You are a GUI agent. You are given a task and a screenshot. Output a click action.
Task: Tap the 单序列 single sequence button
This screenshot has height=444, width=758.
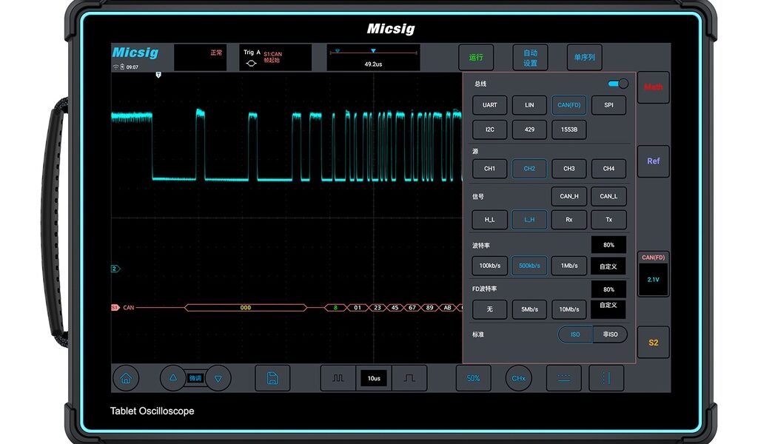tap(585, 57)
